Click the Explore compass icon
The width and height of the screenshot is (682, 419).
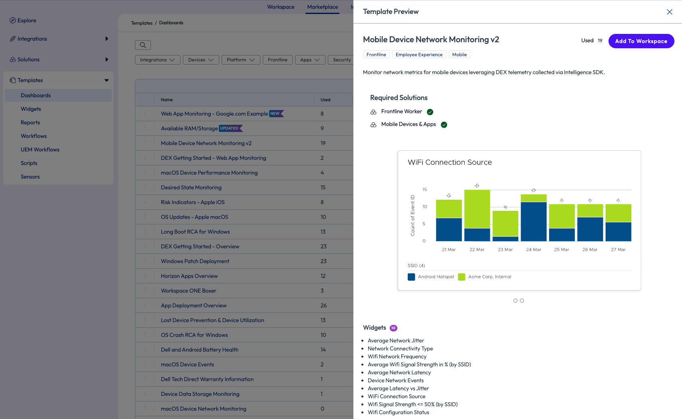pos(13,20)
